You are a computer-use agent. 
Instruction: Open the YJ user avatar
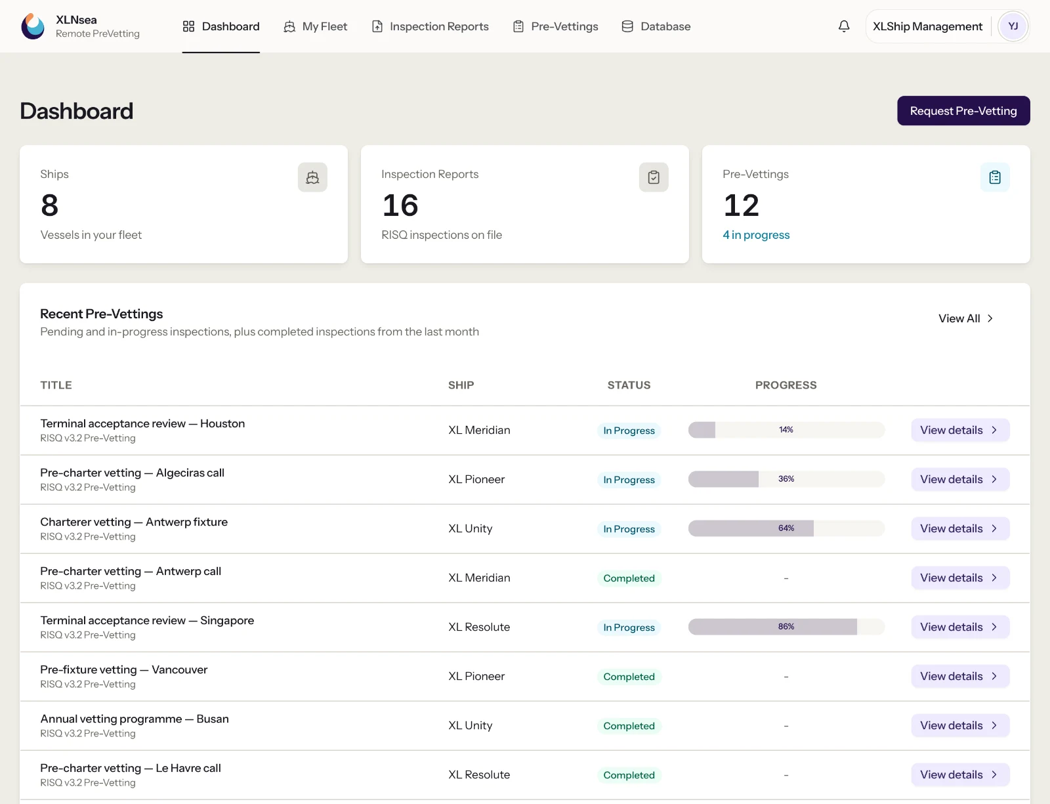[x=1013, y=26]
